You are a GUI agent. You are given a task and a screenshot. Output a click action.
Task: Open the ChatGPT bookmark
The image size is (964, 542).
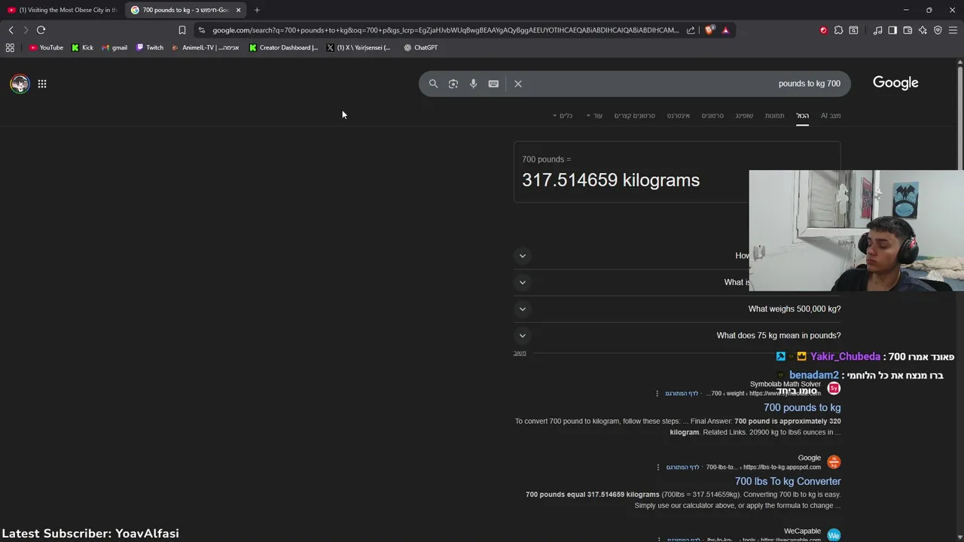pos(420,47)
